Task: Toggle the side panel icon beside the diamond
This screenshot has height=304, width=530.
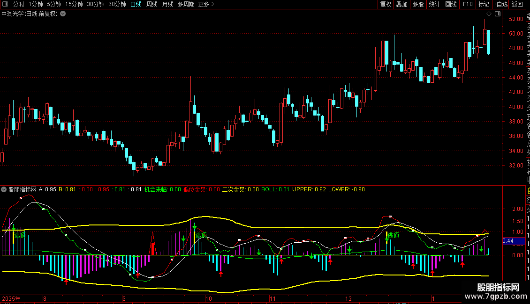Action: click(498, 14)
